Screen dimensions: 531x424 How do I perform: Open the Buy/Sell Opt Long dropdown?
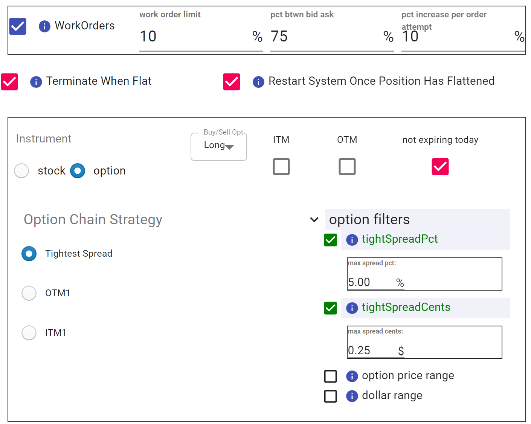(219, 146)
